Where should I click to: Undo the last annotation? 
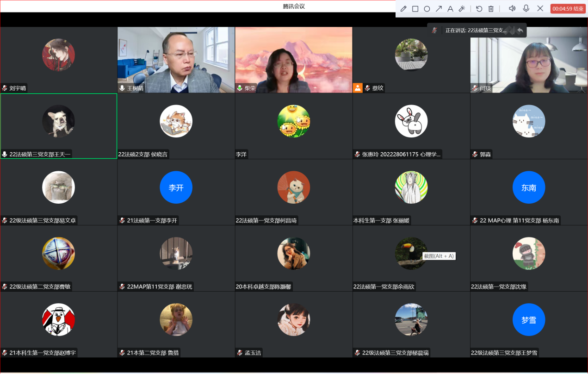(479, 9)
